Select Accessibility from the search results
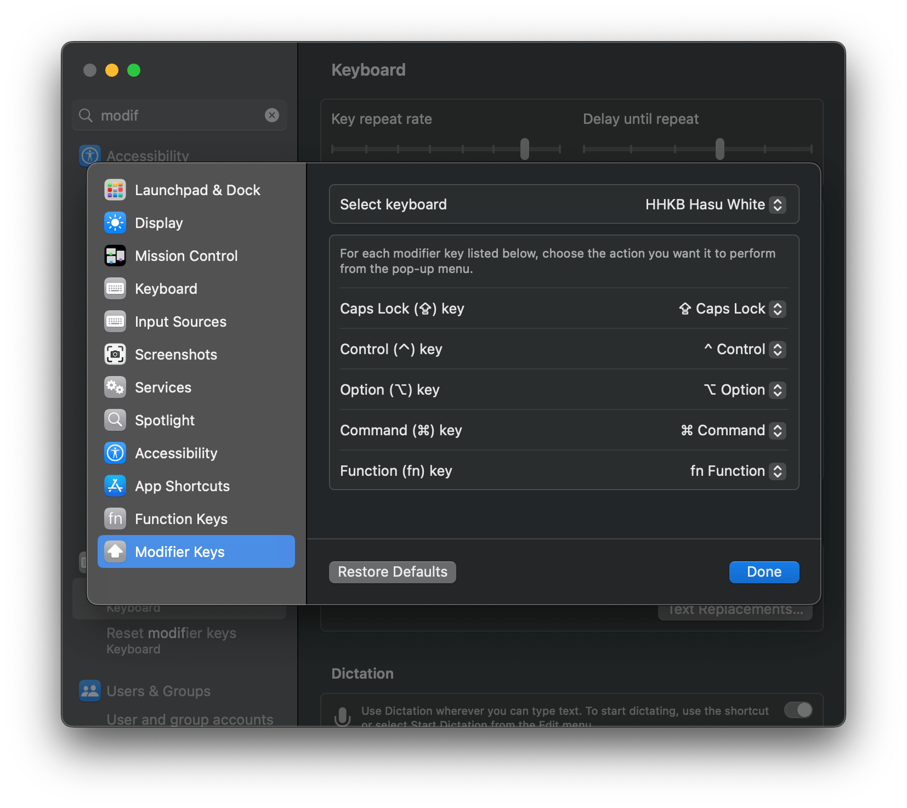Screen dimensions: 907x808 click(x=147, y=156)
